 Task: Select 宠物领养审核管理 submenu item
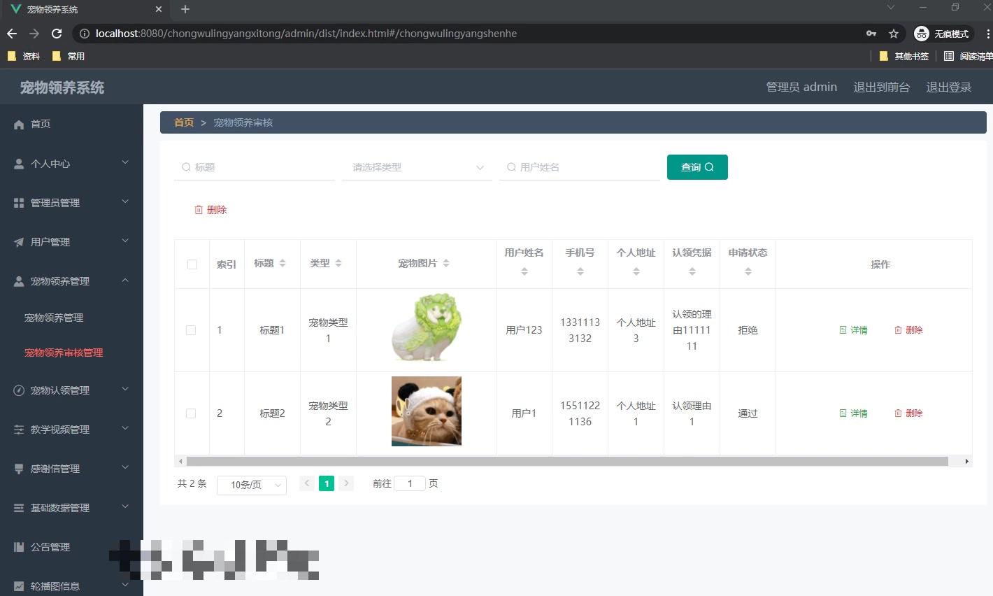point(64,353)
